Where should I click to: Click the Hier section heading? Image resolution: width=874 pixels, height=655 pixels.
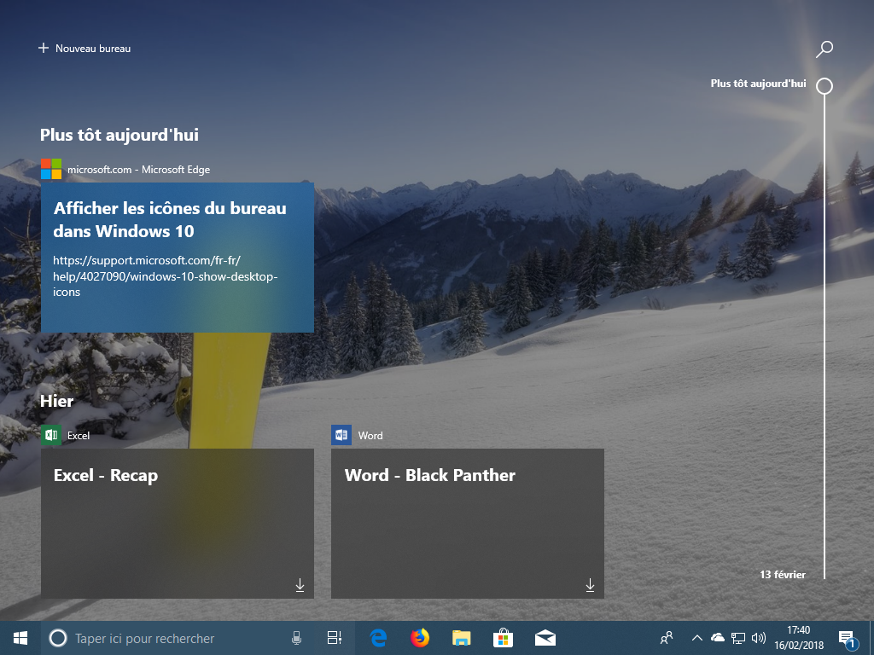[57, 401]
